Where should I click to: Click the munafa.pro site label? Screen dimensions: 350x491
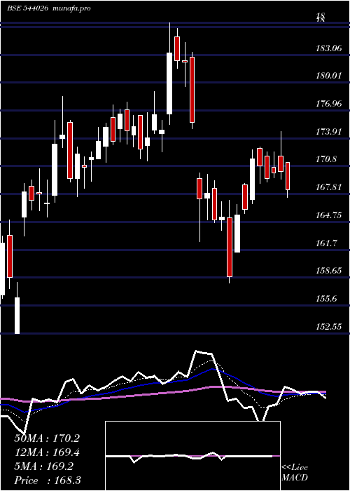[x=71, y=8]
